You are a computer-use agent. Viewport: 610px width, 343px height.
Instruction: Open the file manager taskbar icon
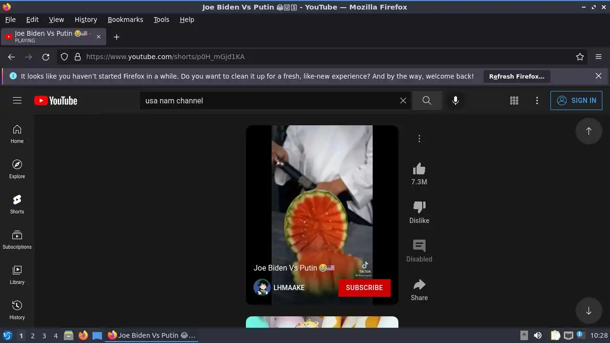[69, 335]
